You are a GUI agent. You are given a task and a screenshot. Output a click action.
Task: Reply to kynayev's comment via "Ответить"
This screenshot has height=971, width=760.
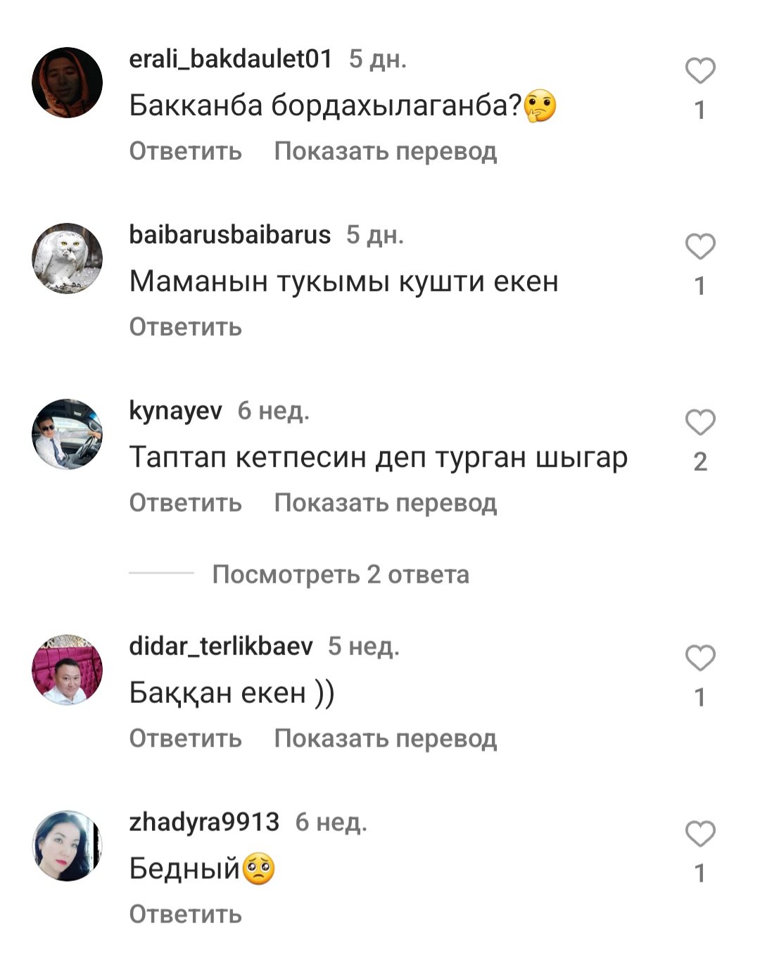[186, 503]
